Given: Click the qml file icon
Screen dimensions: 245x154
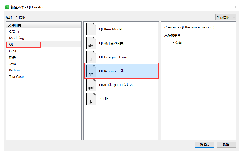Looking at the screenshot, I should 91,85.
